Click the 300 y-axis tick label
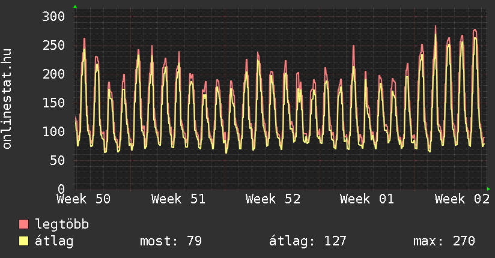 click(53, 16)
